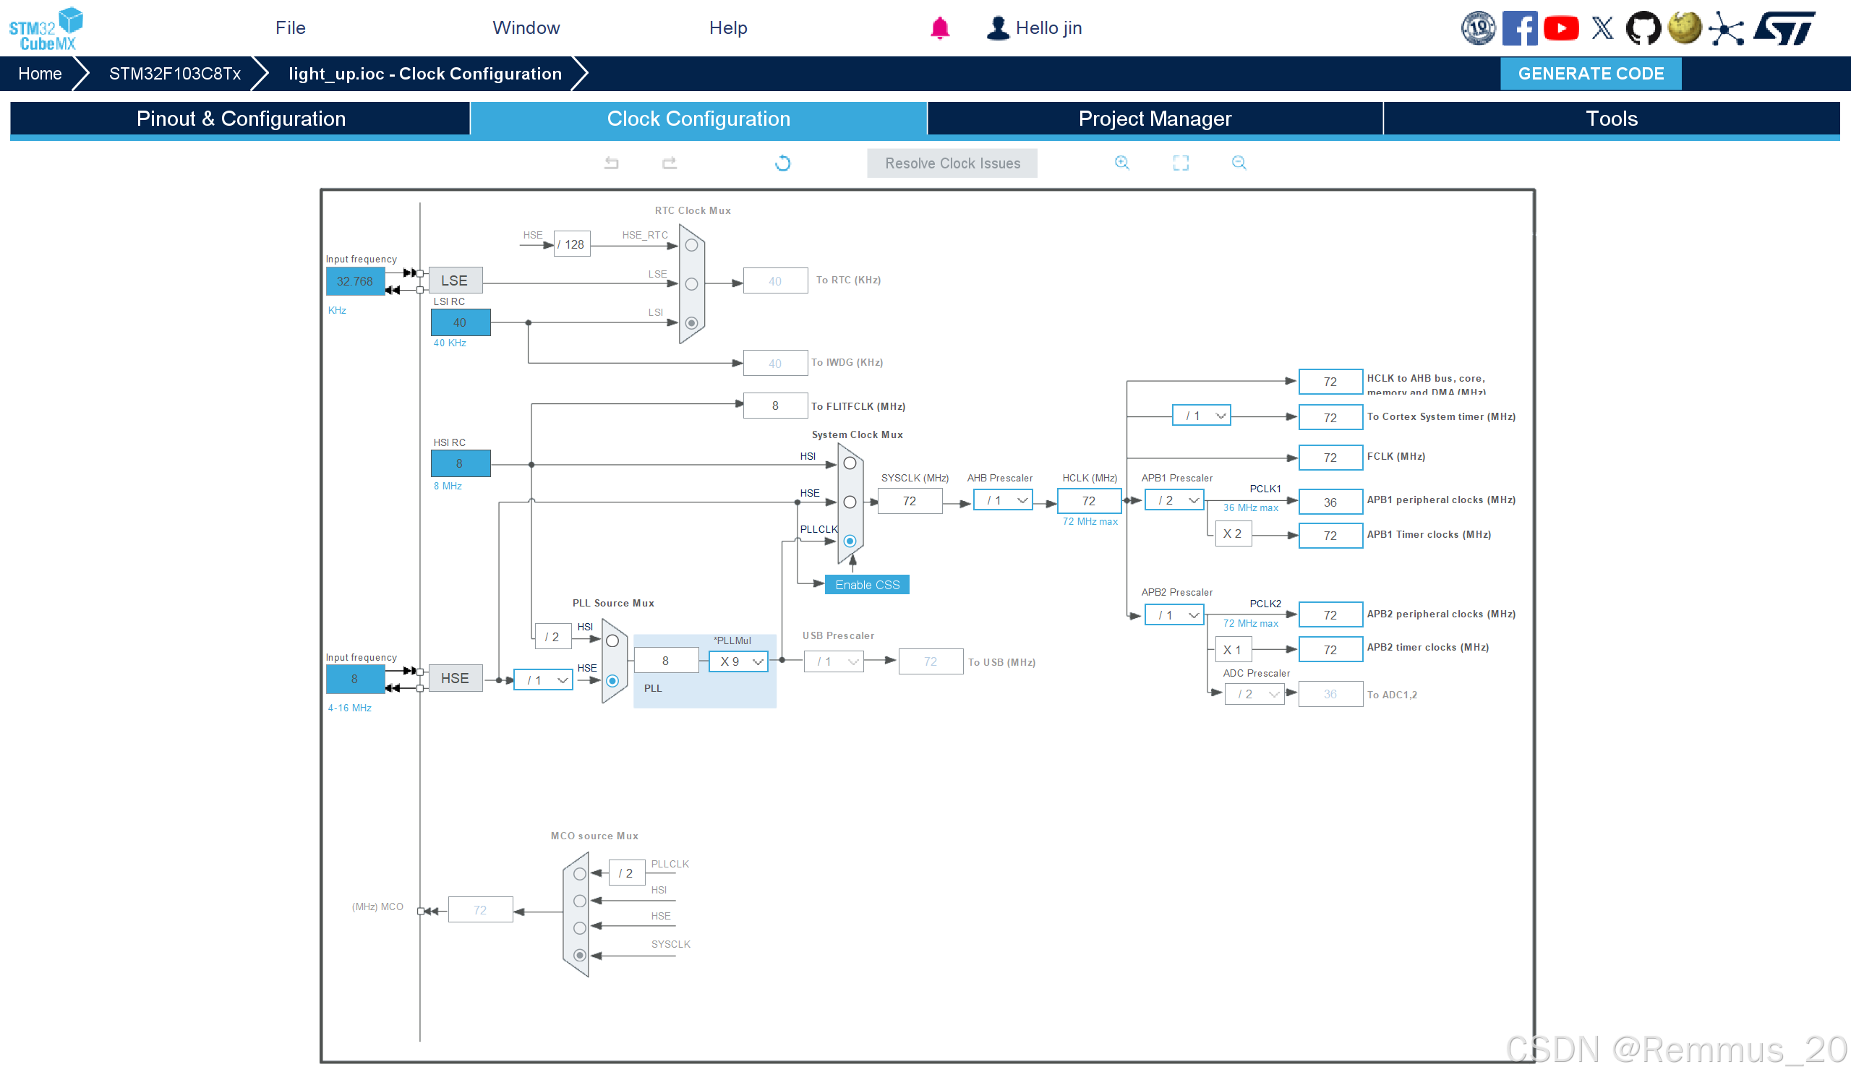1851x1080 pixels.
Task: Select HSI input in PLL Source Mux
Action: click(612, 641)
